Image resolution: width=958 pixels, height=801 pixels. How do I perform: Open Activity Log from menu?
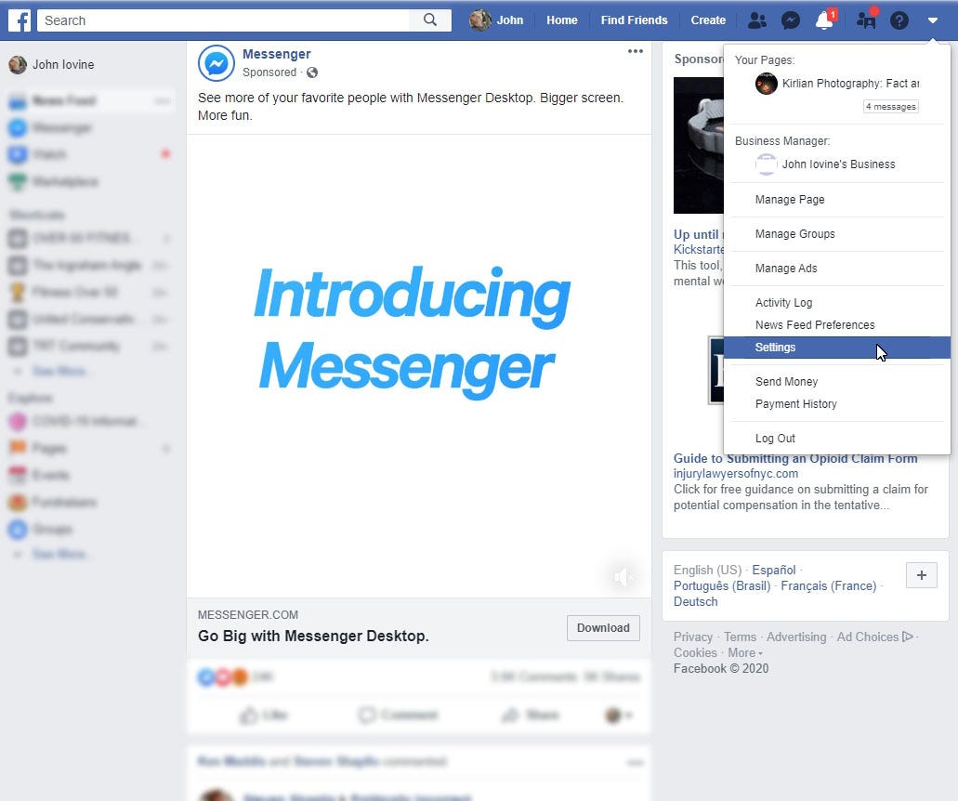tap(783, 302)
